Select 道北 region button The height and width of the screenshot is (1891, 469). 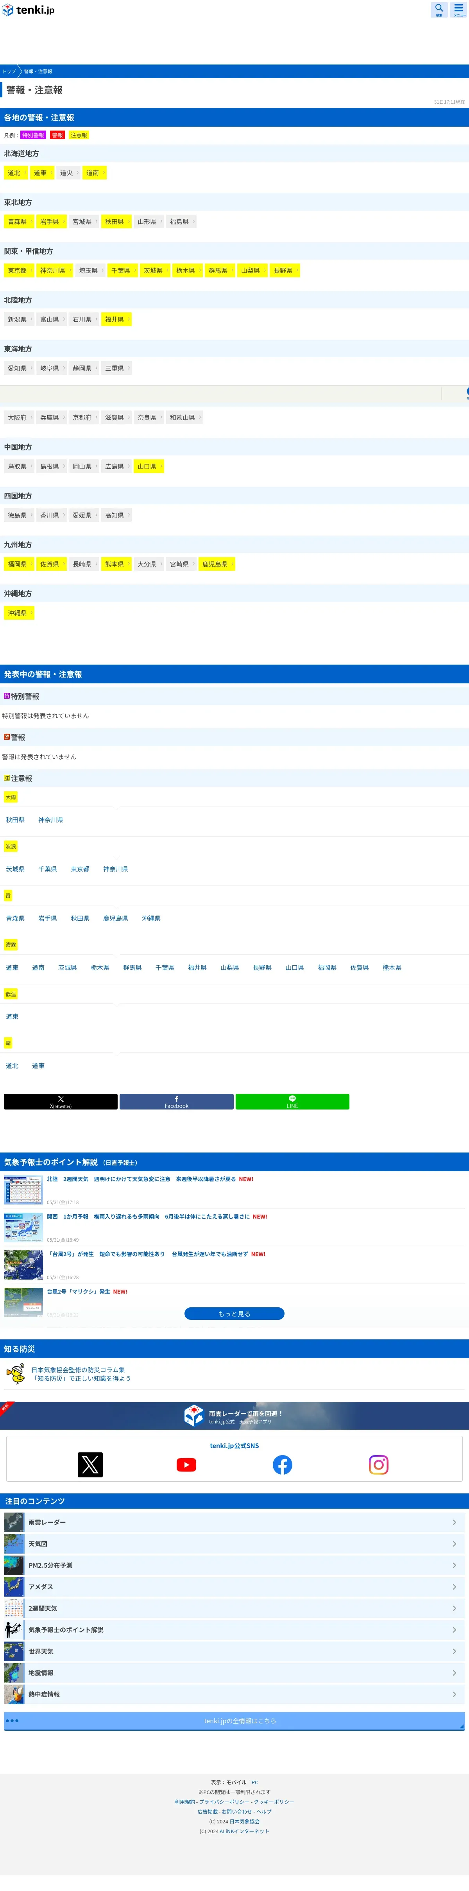point(16,172)
